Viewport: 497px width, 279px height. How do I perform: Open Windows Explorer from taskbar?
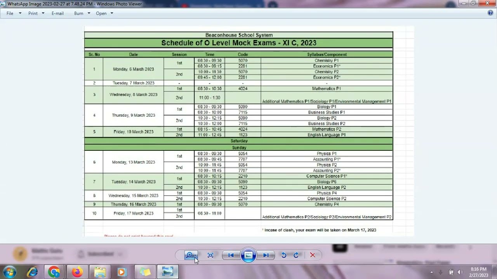click(100, 272)
